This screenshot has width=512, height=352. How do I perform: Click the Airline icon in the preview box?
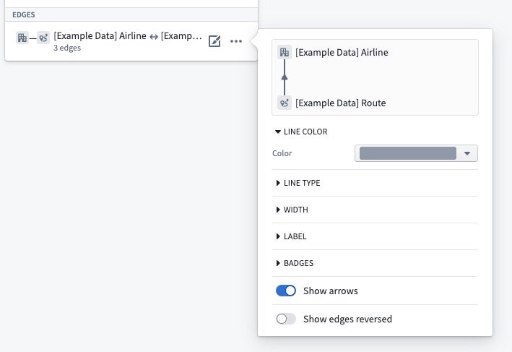point(285,52)
